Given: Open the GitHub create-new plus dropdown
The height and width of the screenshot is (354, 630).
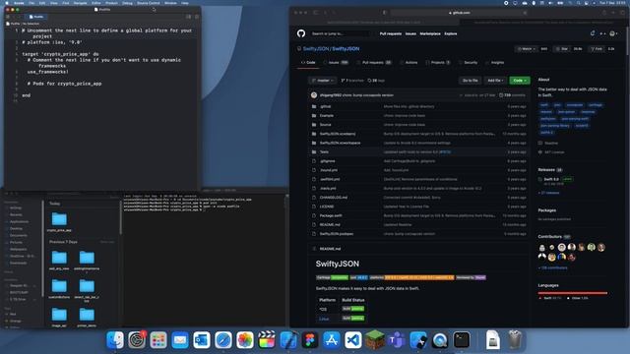Looking at the screenshot, I should (x=602, y=33).
